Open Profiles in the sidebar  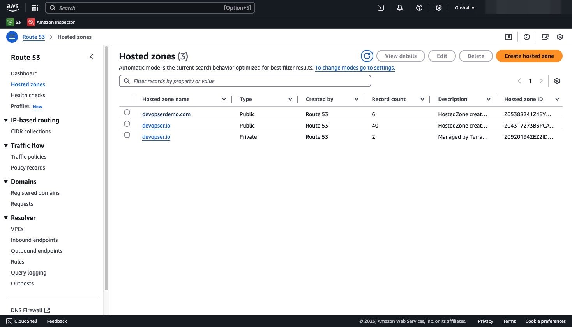click(x=20, y=106)
